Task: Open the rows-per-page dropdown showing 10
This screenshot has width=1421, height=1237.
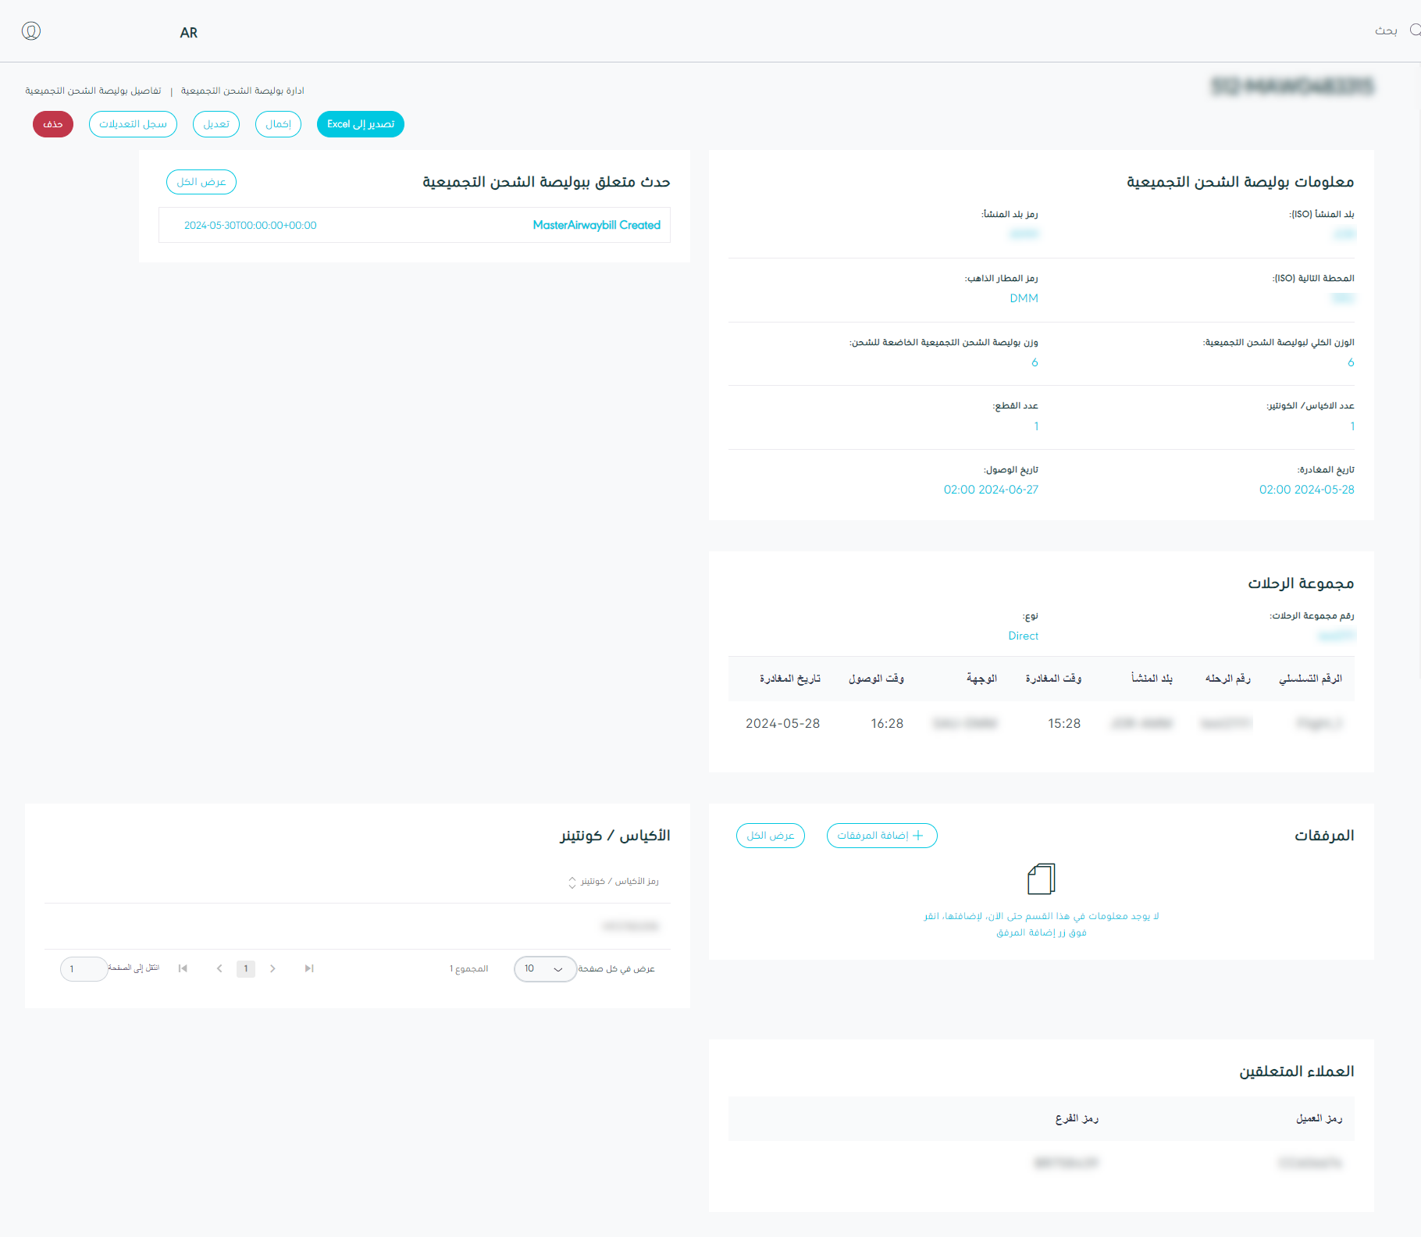Action: (x=544, y=969)
